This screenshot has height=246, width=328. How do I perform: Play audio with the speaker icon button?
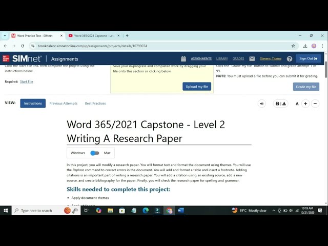click(x=262, y=104)
